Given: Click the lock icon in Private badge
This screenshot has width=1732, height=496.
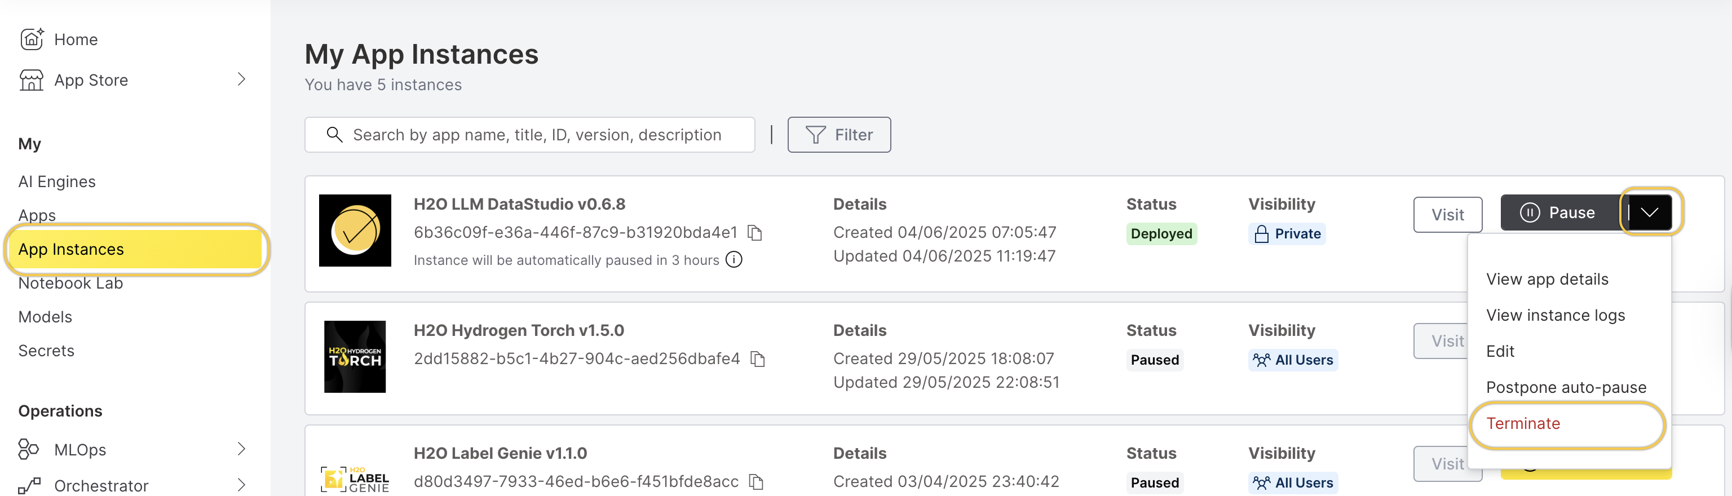Looking at the screenshot, I should tap(1261, 234).
